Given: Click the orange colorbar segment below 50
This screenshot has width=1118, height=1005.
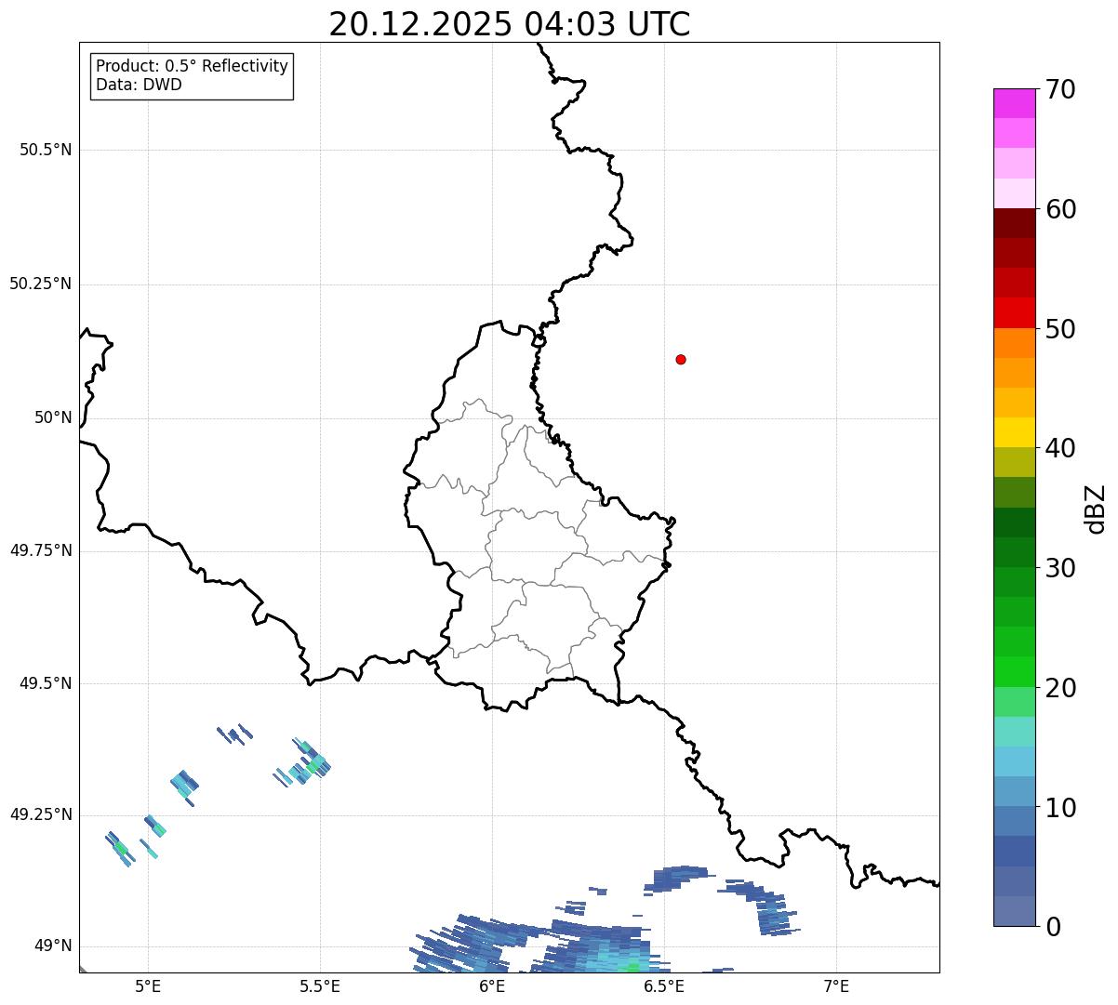Looking at the screenshot, I should pos(1014,343).
